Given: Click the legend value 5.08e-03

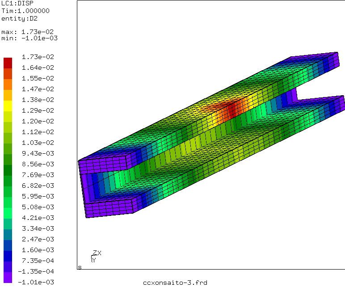Looking at the screenshot, I should click(x=38, y=207).
